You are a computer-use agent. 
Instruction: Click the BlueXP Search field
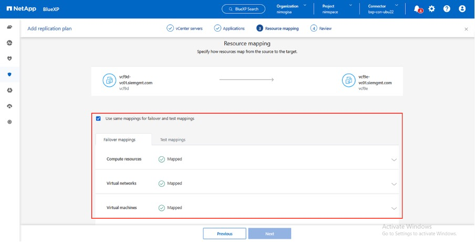pyautogui.click(x=243, y=9)
